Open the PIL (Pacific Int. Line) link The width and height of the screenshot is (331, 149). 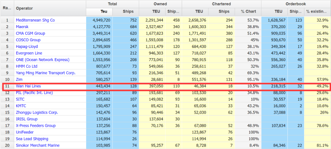point(34,93)
